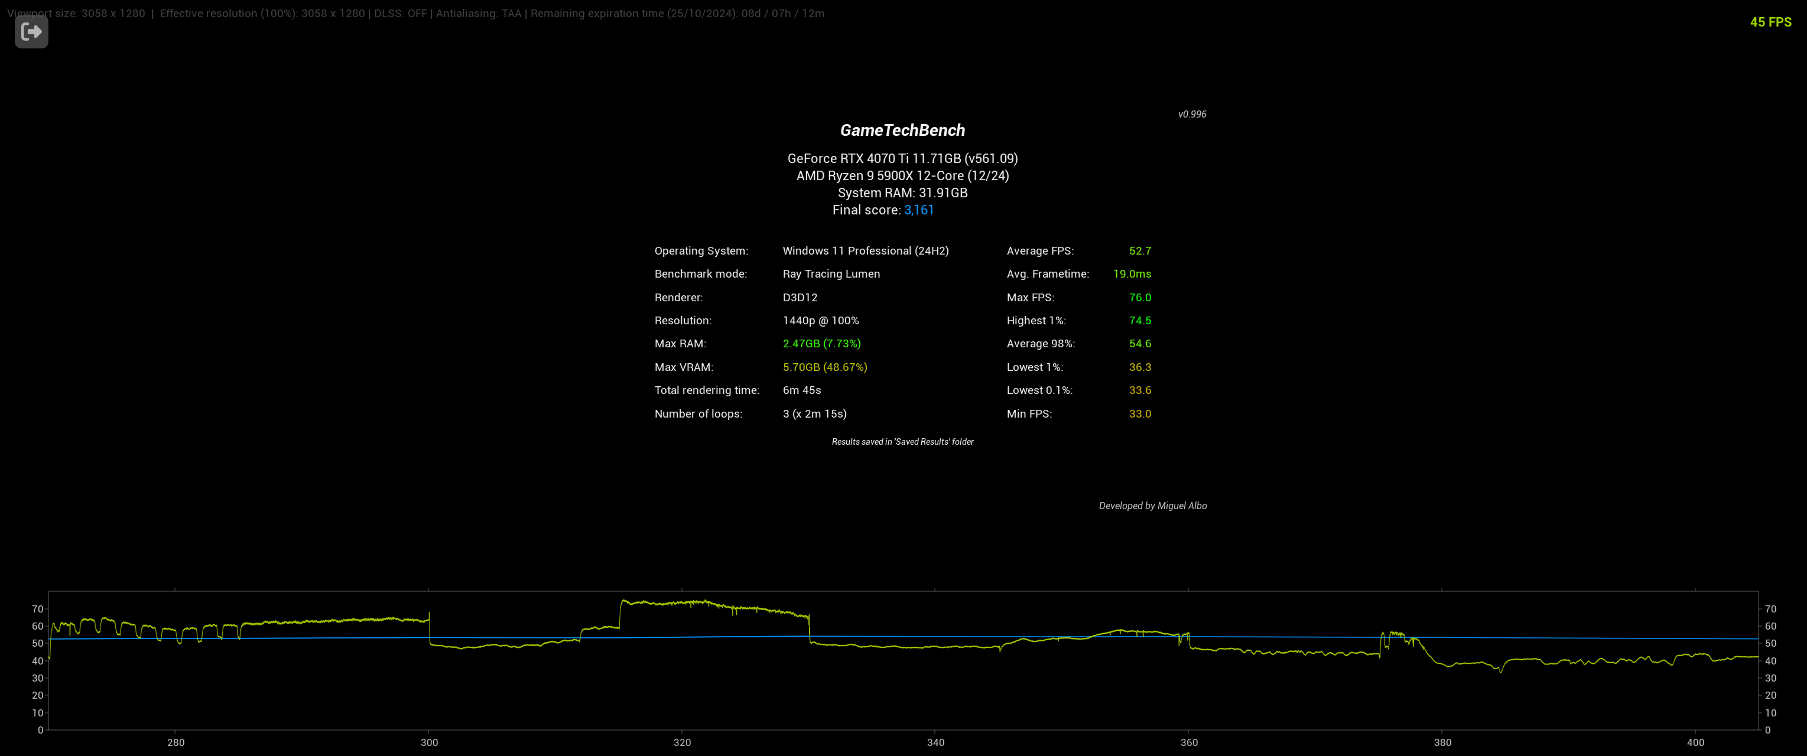The width and height of the screenshot is (1807, 756).
Task: Click the Operating System: label
Action: pyautogui.click(x=701, y=251)
